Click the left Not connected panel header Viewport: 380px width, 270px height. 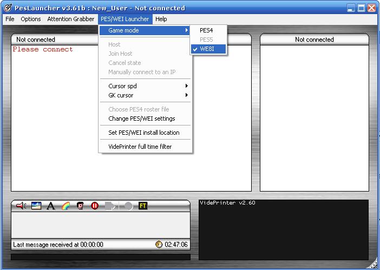36,39
